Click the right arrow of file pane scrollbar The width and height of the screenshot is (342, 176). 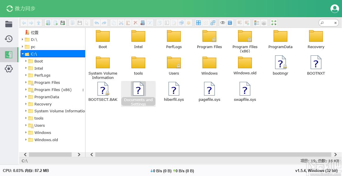click(335, 154)
